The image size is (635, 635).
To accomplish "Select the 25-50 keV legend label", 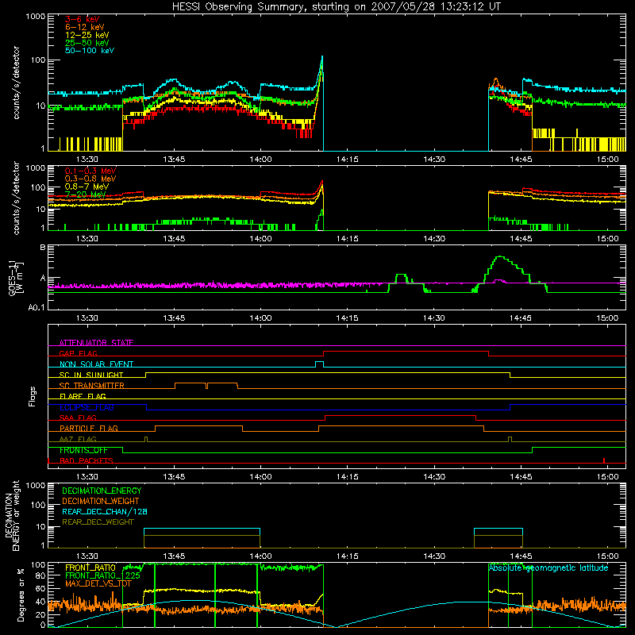I will (87, 43).
